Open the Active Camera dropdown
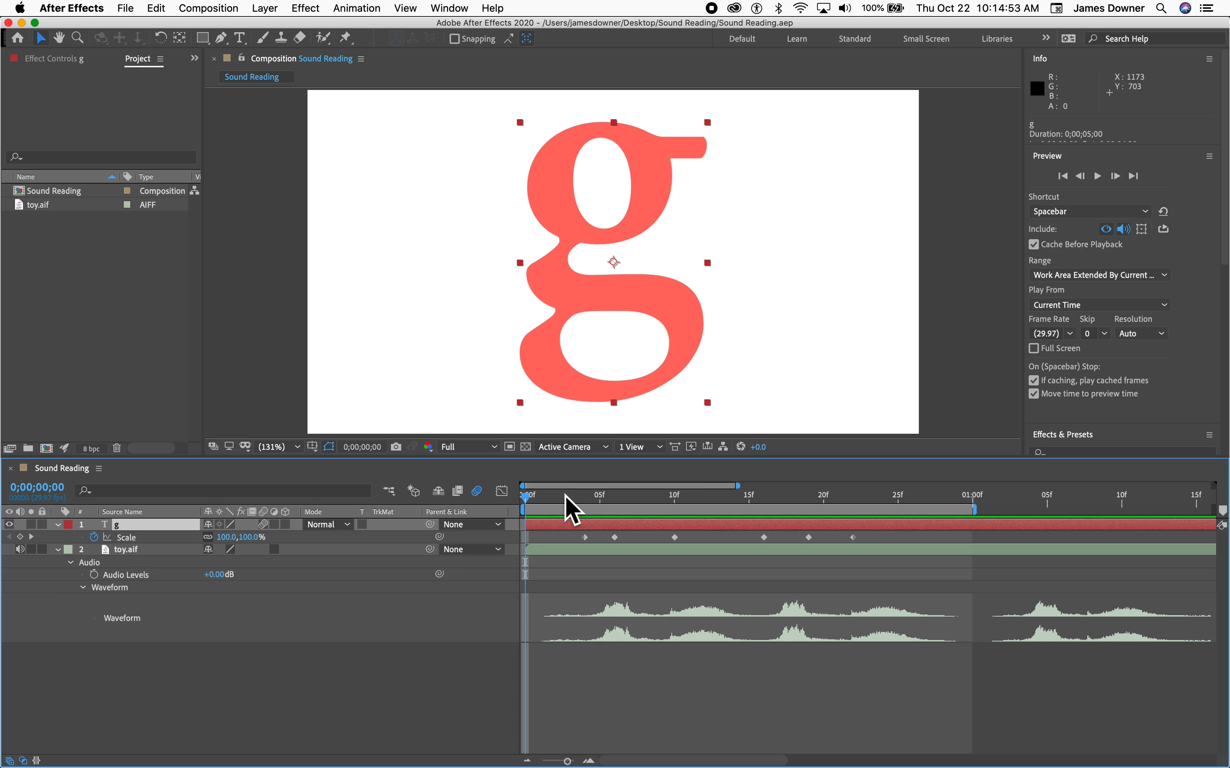This screenshot has height=768, width=1230. click(x=573, y=447)
